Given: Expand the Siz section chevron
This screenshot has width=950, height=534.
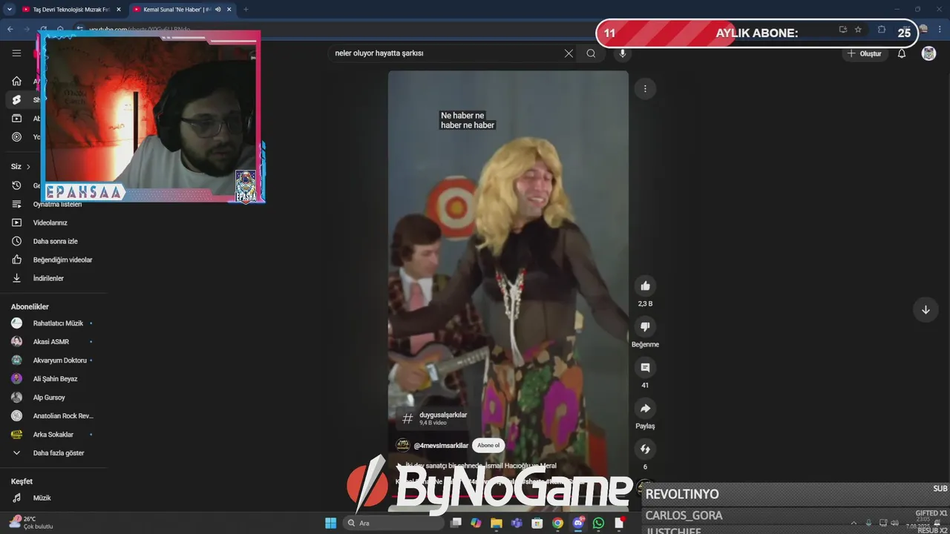Looking at the screenshot, I should pyautogui.click(x=28, y=167).
